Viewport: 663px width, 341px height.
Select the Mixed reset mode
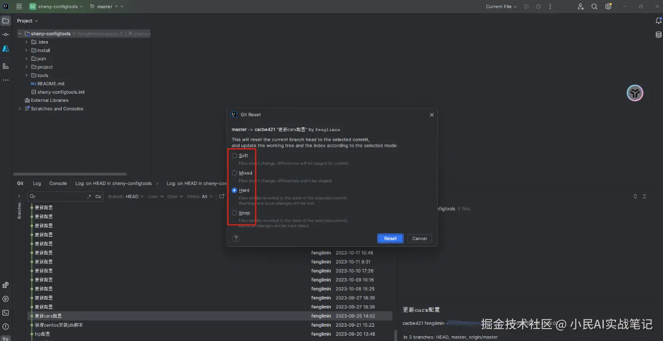click(x=242, y=173)
